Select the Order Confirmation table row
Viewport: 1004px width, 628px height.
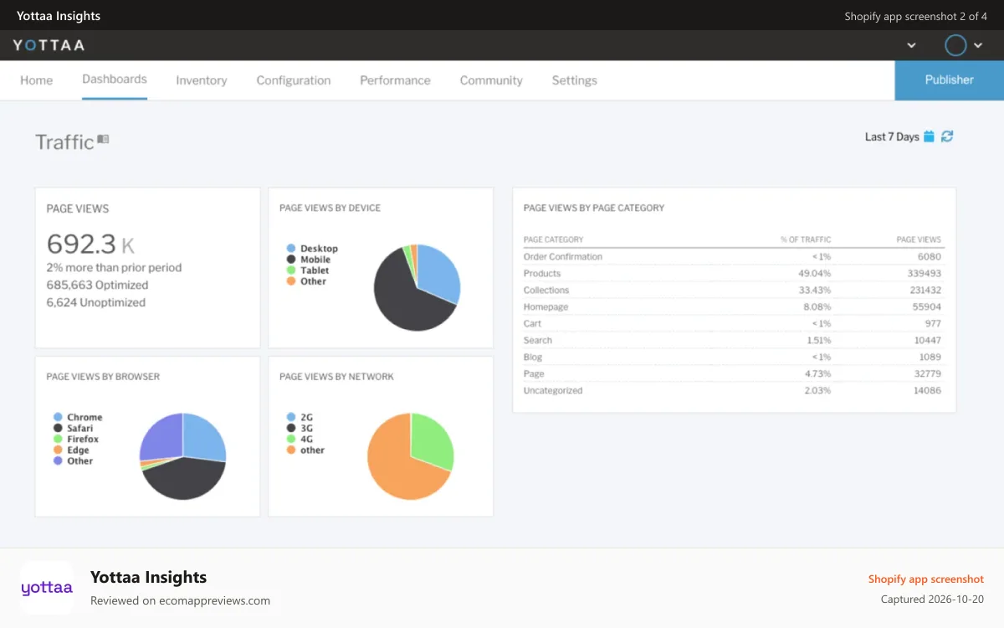[733, 257]
